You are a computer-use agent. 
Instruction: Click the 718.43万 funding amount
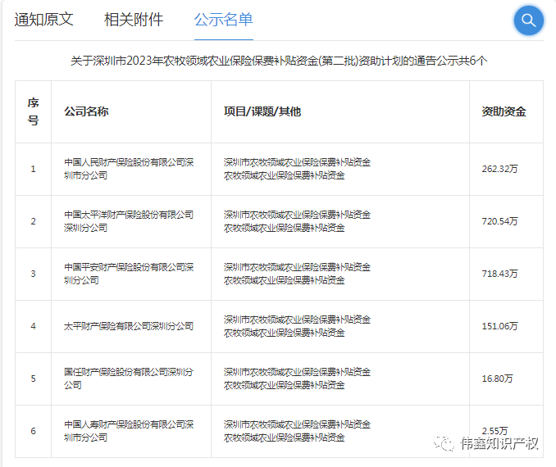499,274
